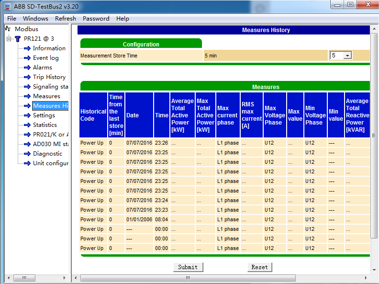Open the File menu

11,19
